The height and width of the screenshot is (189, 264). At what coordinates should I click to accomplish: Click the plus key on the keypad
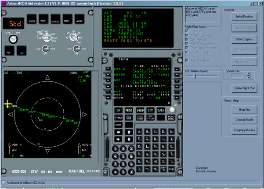point(155,169)
